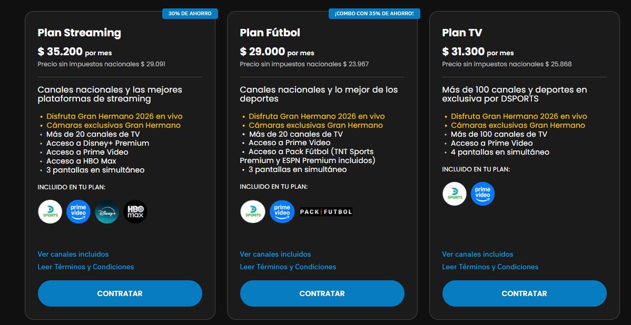Read Términos y Condiciones of Plan Streaming
Viewport: 631px width, 325px height.
(86, 267)
